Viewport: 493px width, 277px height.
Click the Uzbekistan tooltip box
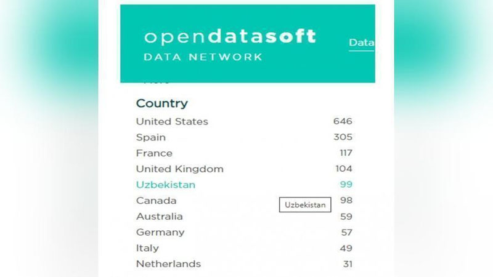click(305, 205)
